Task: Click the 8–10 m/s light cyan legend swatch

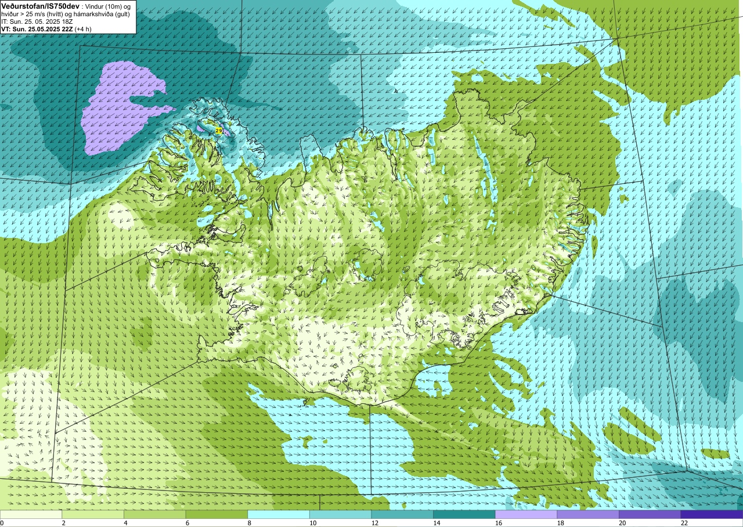Action: pyautogui.click(x=279, y=514)
